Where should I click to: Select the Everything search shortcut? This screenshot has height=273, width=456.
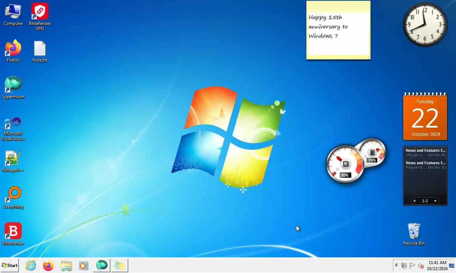(13, 198)
